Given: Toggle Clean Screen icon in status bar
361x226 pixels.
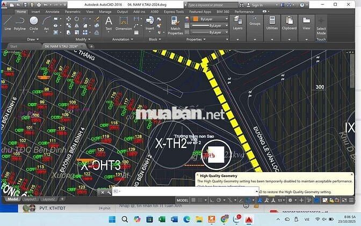Looking at the screenshot, I should click(344, 200).
